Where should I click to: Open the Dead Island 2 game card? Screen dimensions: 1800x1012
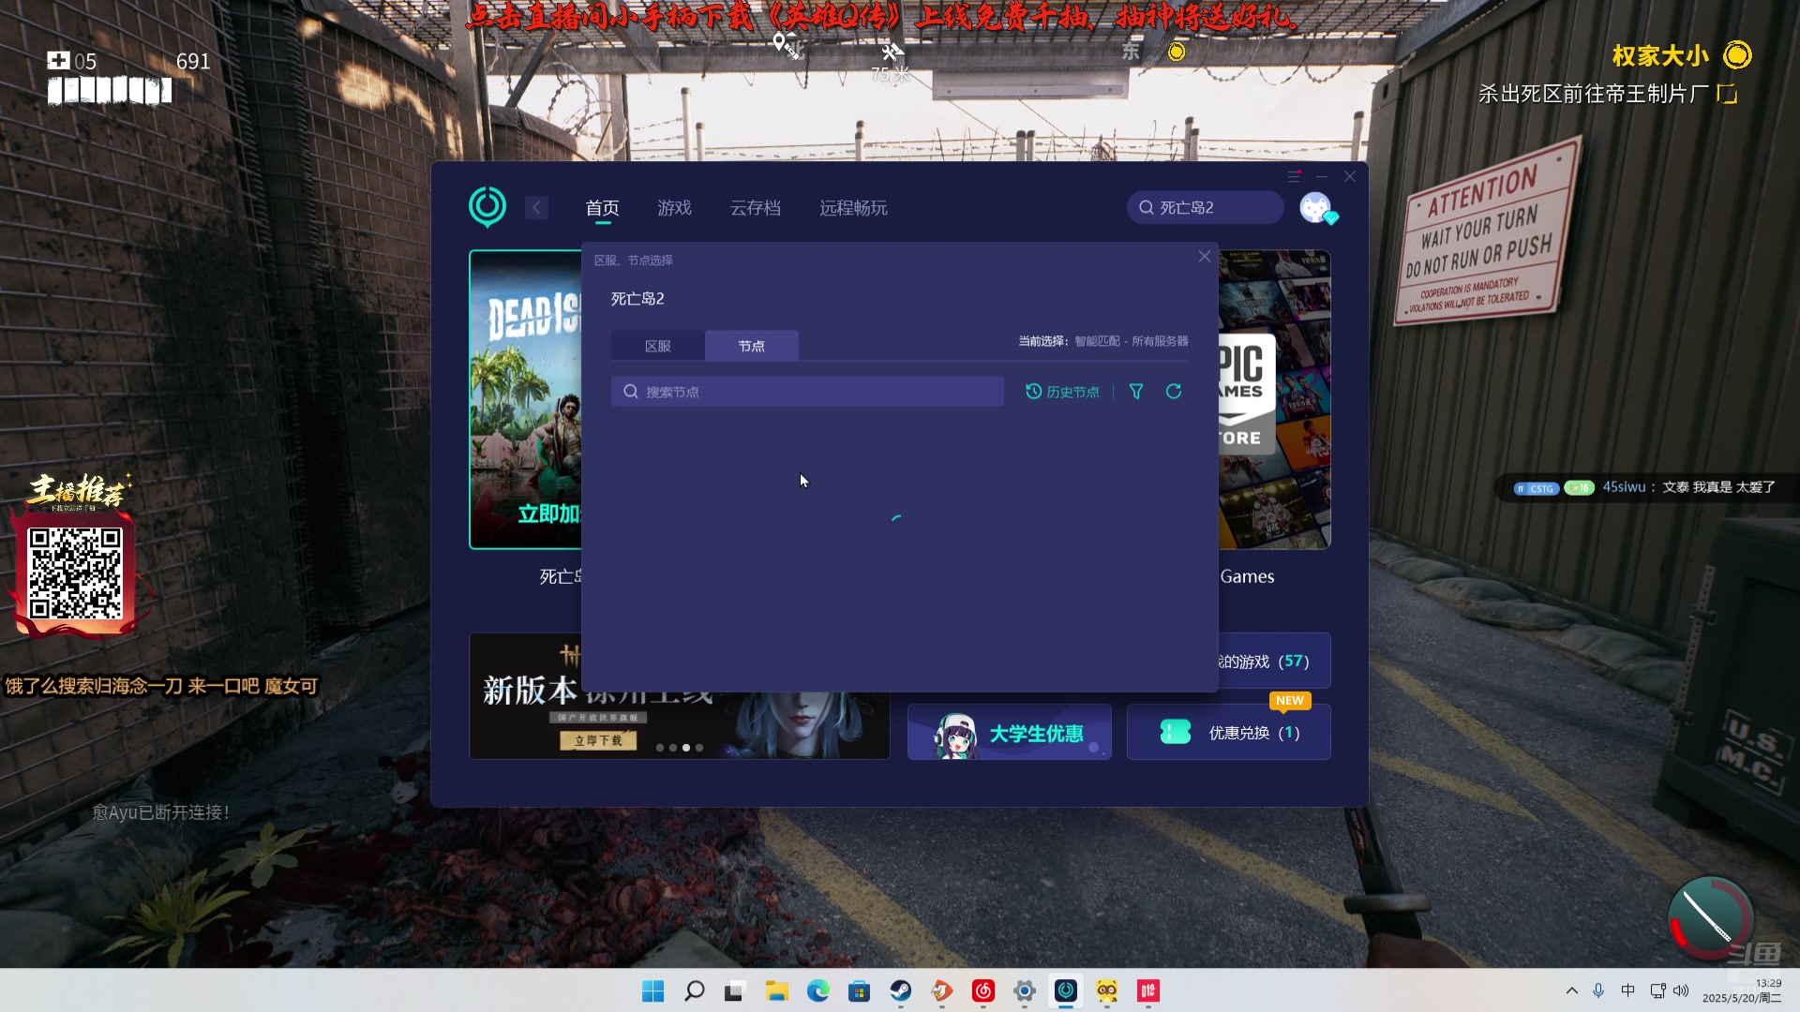click(525, 399)
